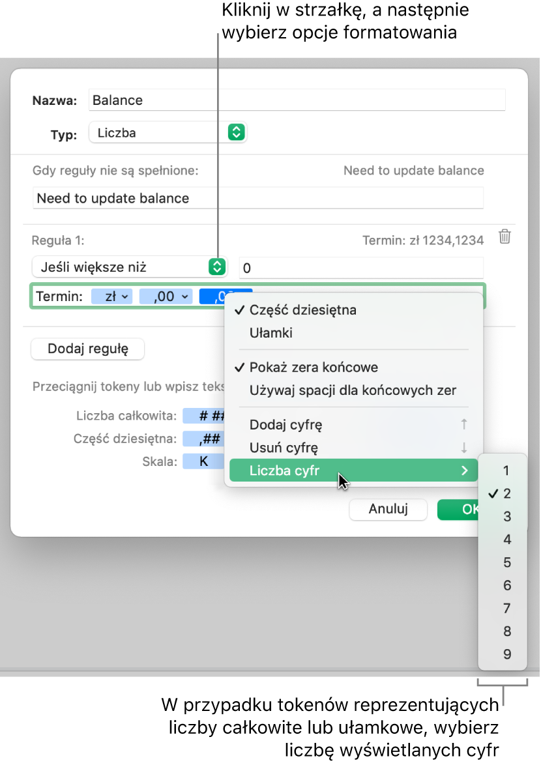The width and height of the screenshot is (541, 767).
Task: Click the gray 'Need to update balance' preview
Action: click(x=413, y=170)
